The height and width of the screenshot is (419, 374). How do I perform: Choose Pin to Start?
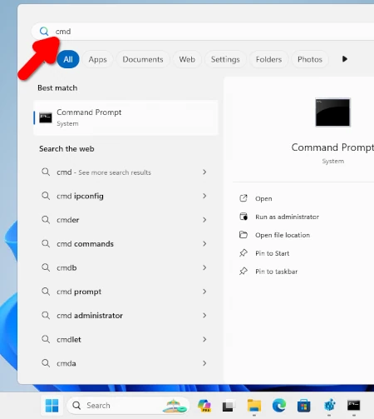click(x=273, y=253)
